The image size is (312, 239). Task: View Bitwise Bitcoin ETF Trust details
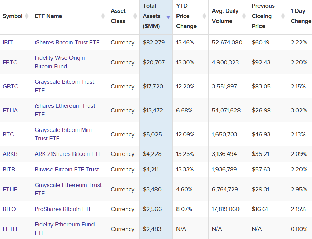click(67, 169)
